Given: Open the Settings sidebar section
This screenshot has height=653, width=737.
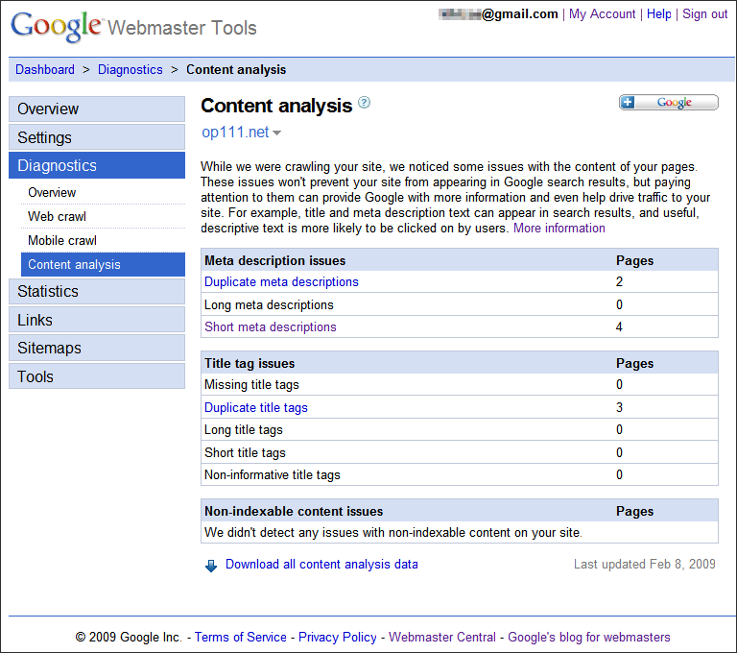Looking at the screenshot, I should pyautogui.click(x=97, y=137).
